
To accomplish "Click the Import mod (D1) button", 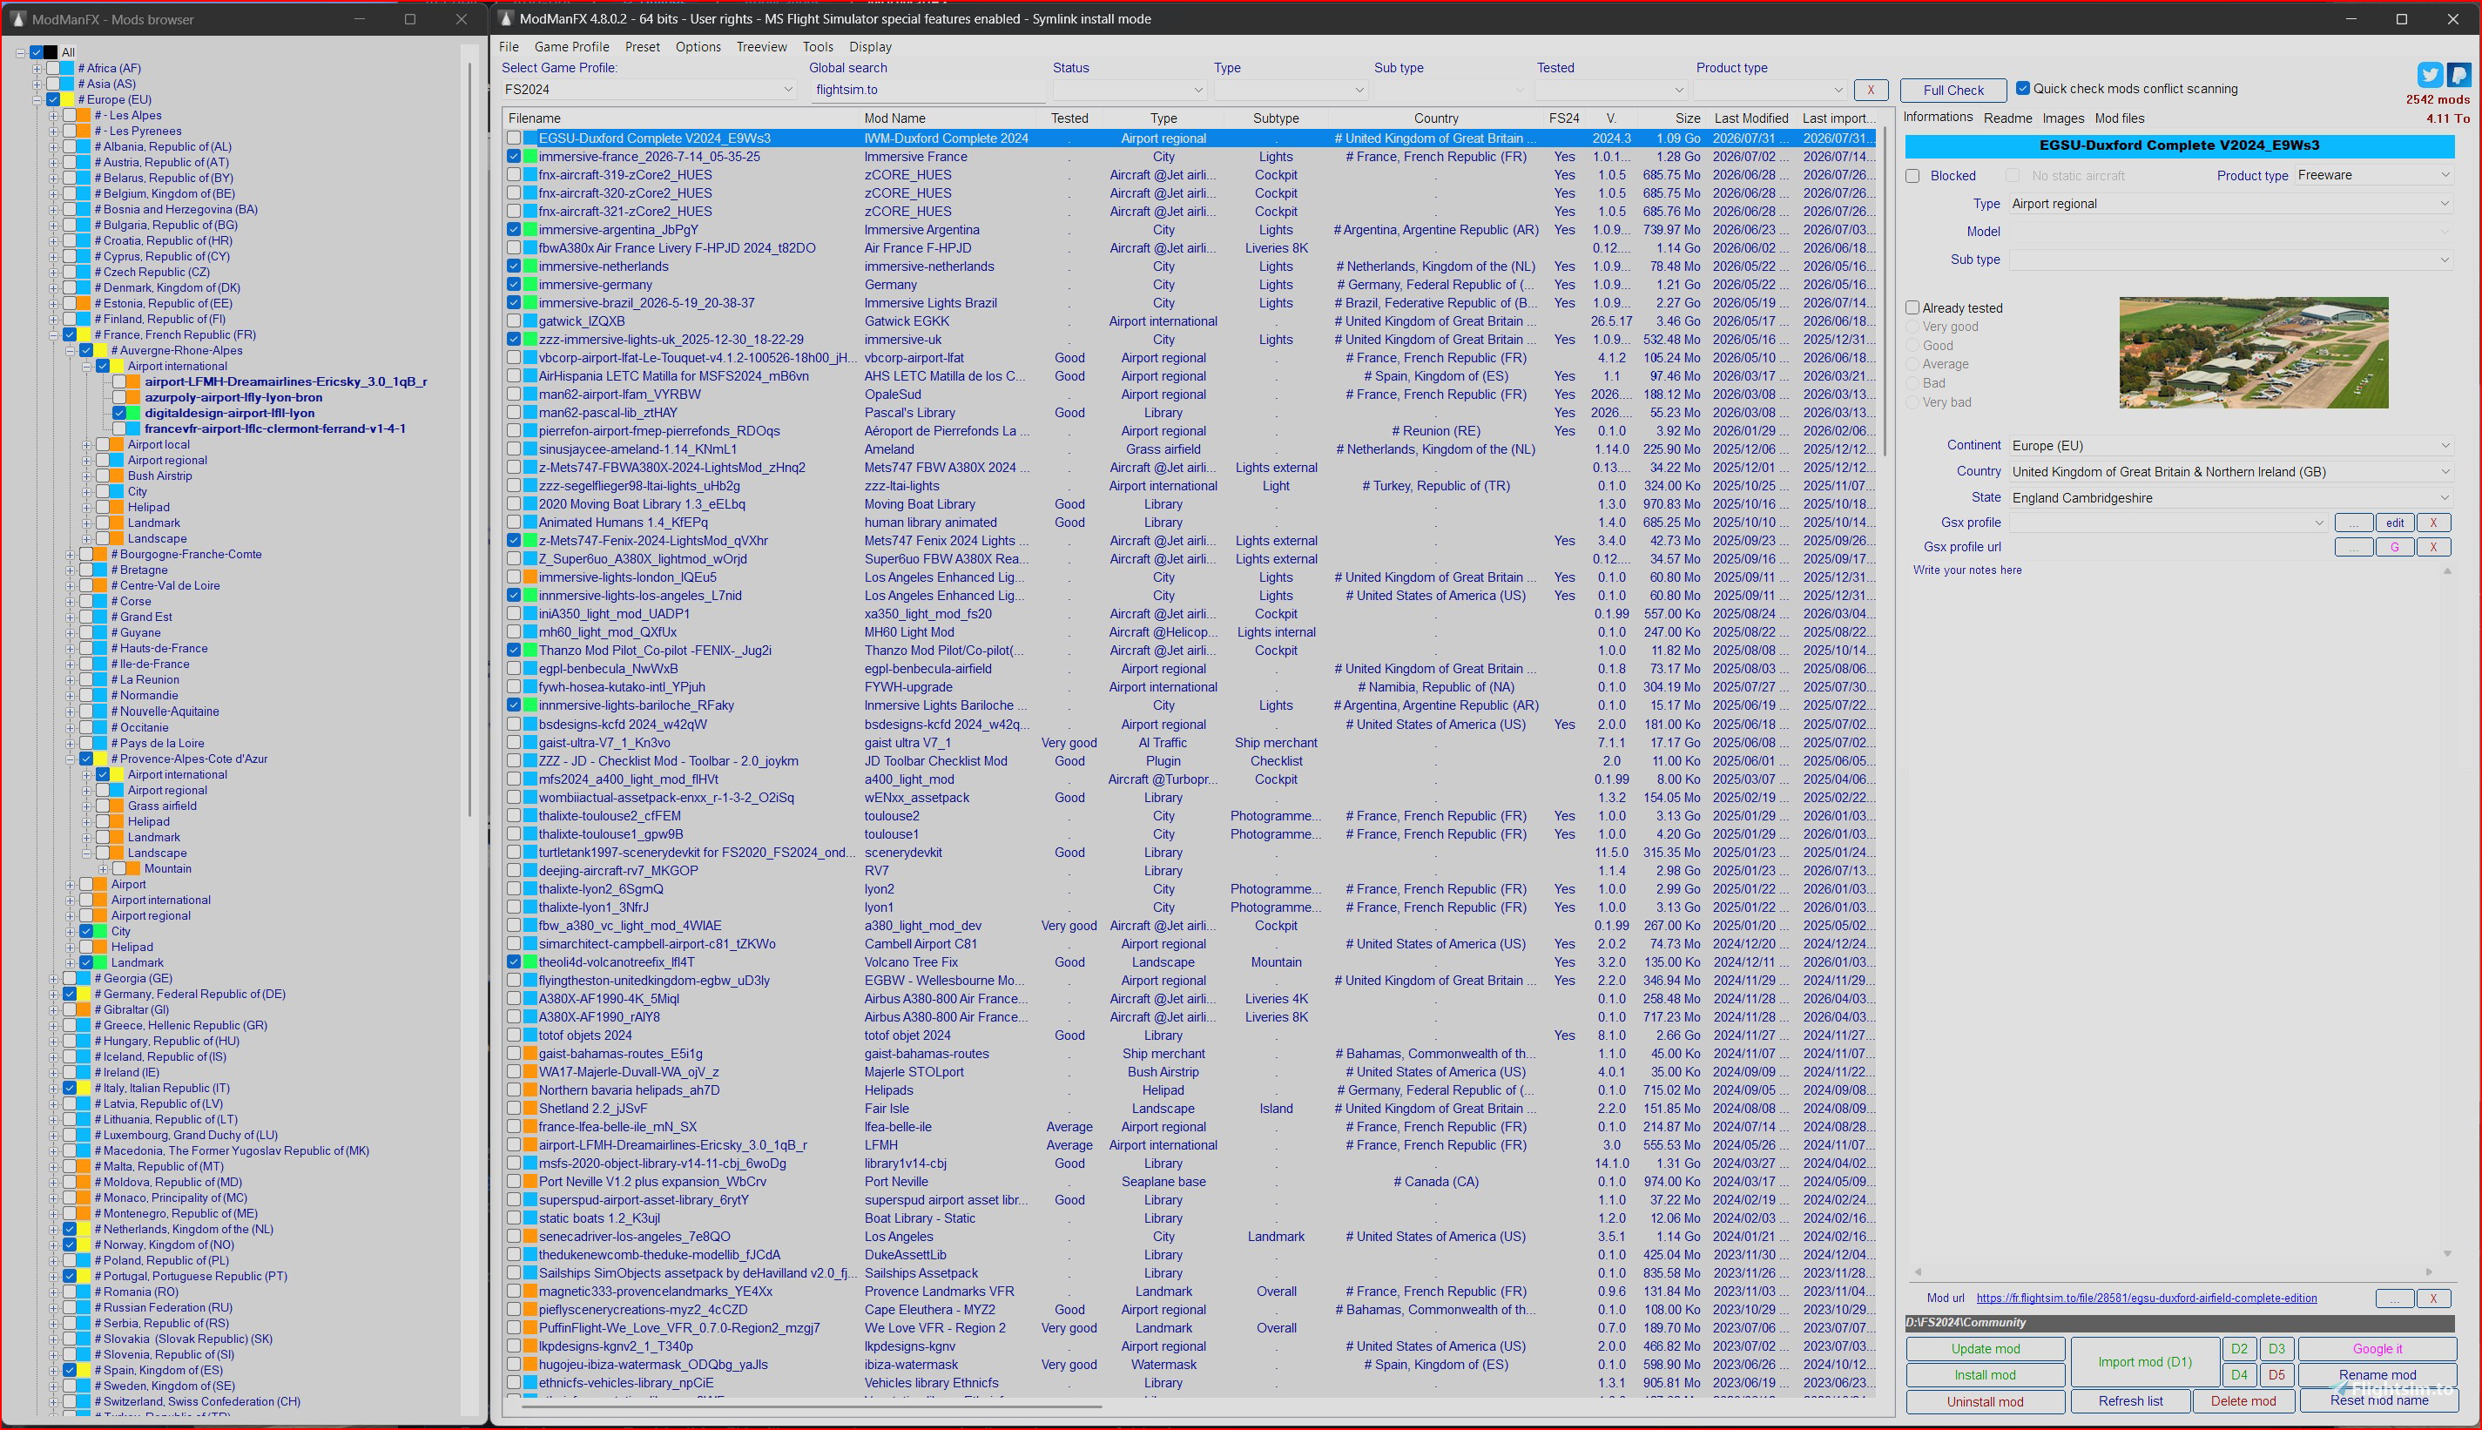I will [x=2145, y=1362].
